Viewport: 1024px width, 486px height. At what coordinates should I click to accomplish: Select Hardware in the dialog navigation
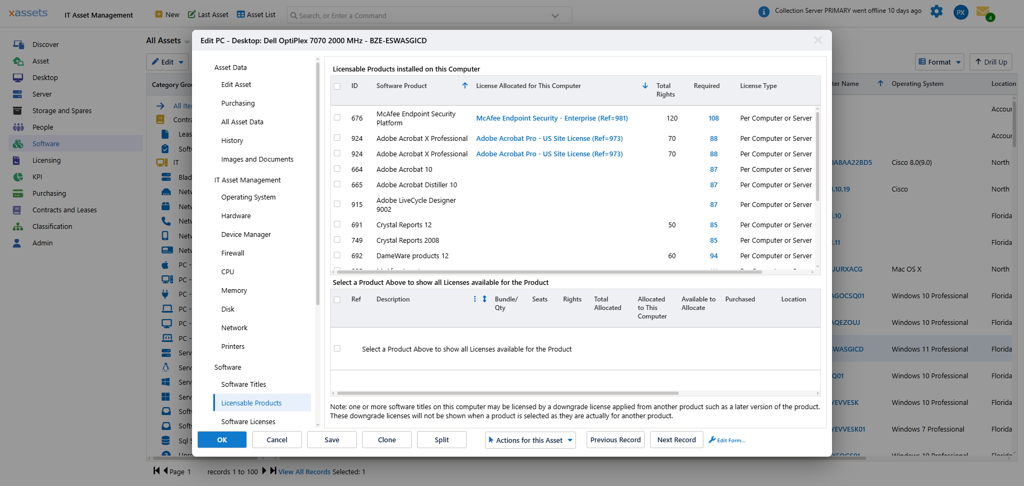(x=236, y=216)
